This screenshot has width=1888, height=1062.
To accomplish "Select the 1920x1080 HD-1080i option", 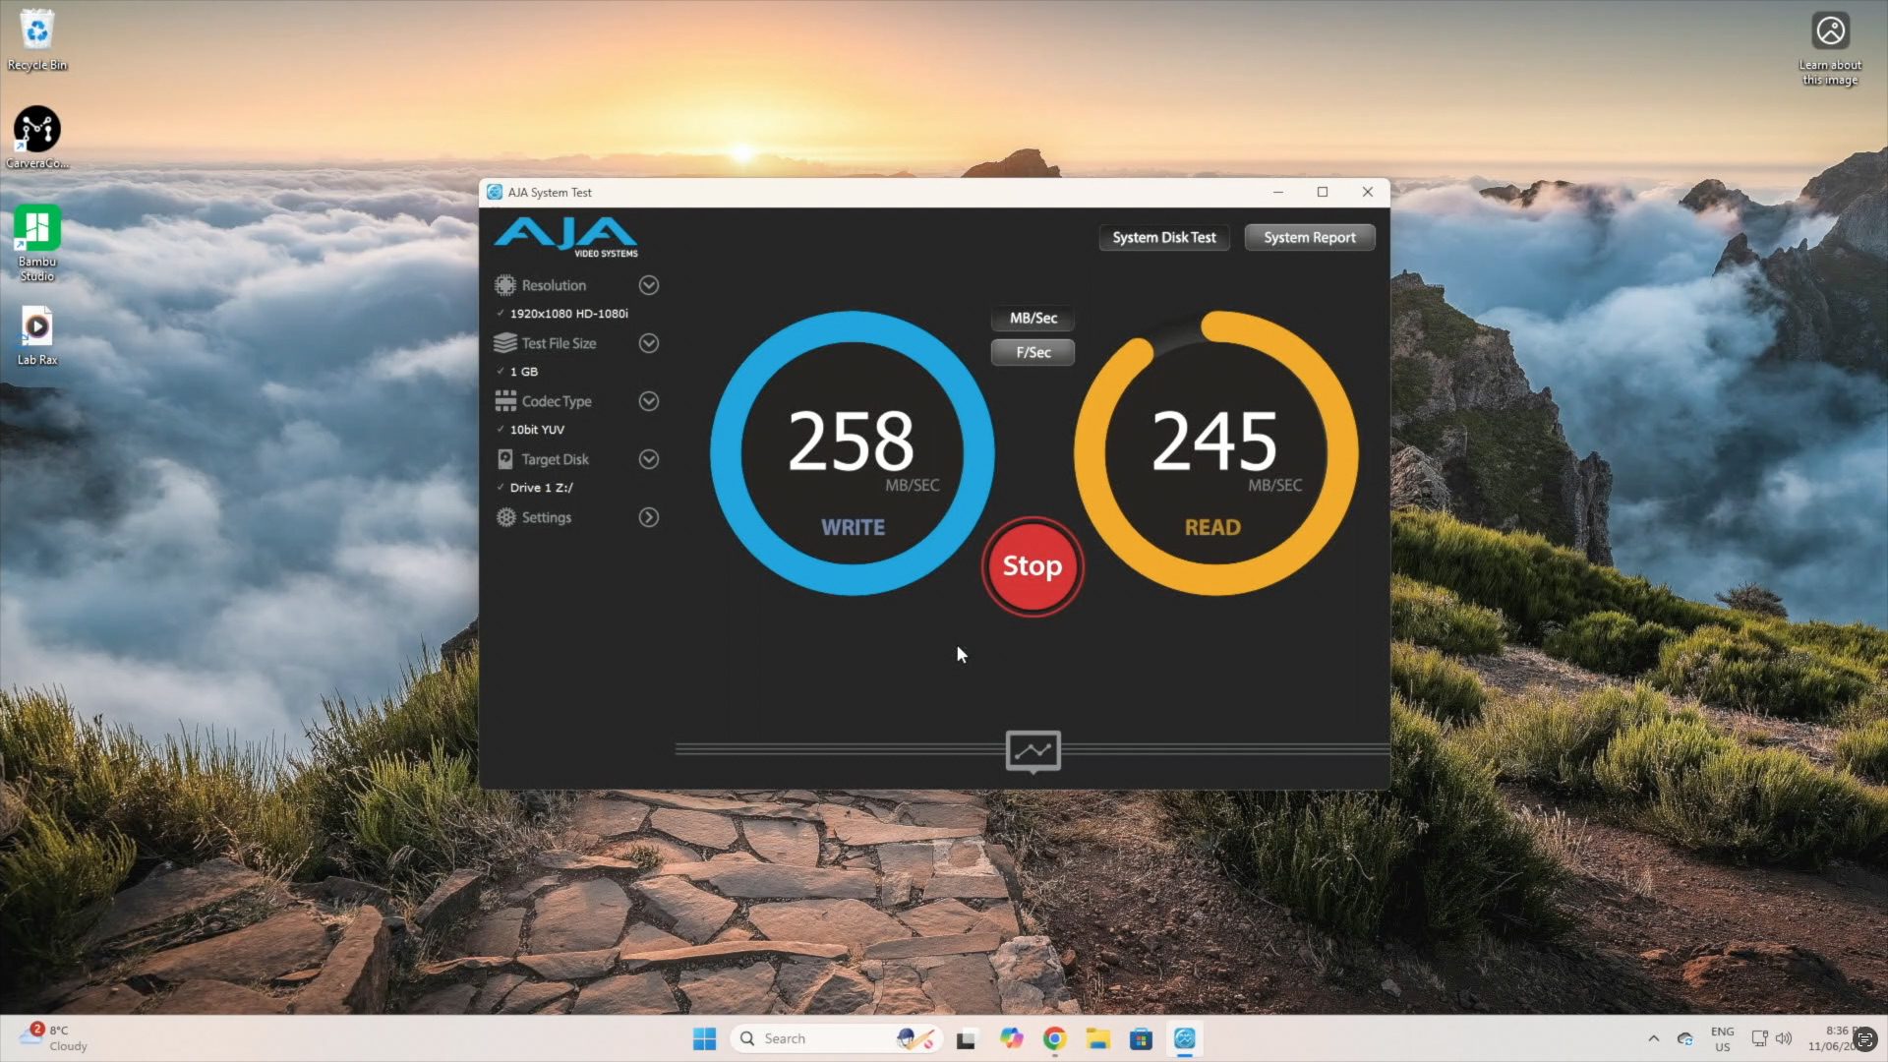I will pos(568,314).
